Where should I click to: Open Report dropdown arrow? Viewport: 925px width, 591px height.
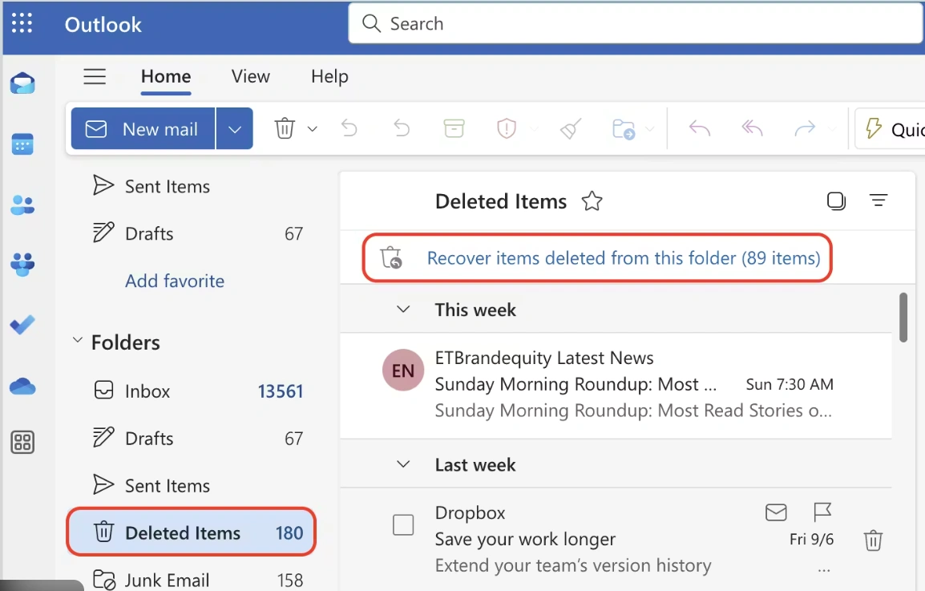(534, 129)
